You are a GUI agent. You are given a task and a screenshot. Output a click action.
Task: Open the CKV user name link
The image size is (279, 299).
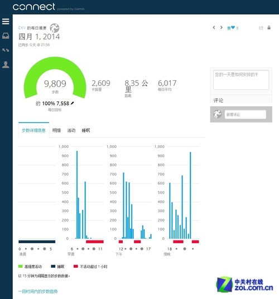(x=22, y=28)
